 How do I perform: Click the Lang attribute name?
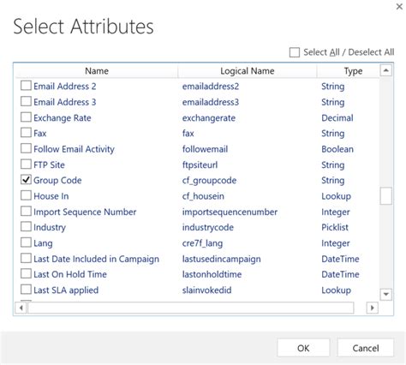tap(43, 243)
